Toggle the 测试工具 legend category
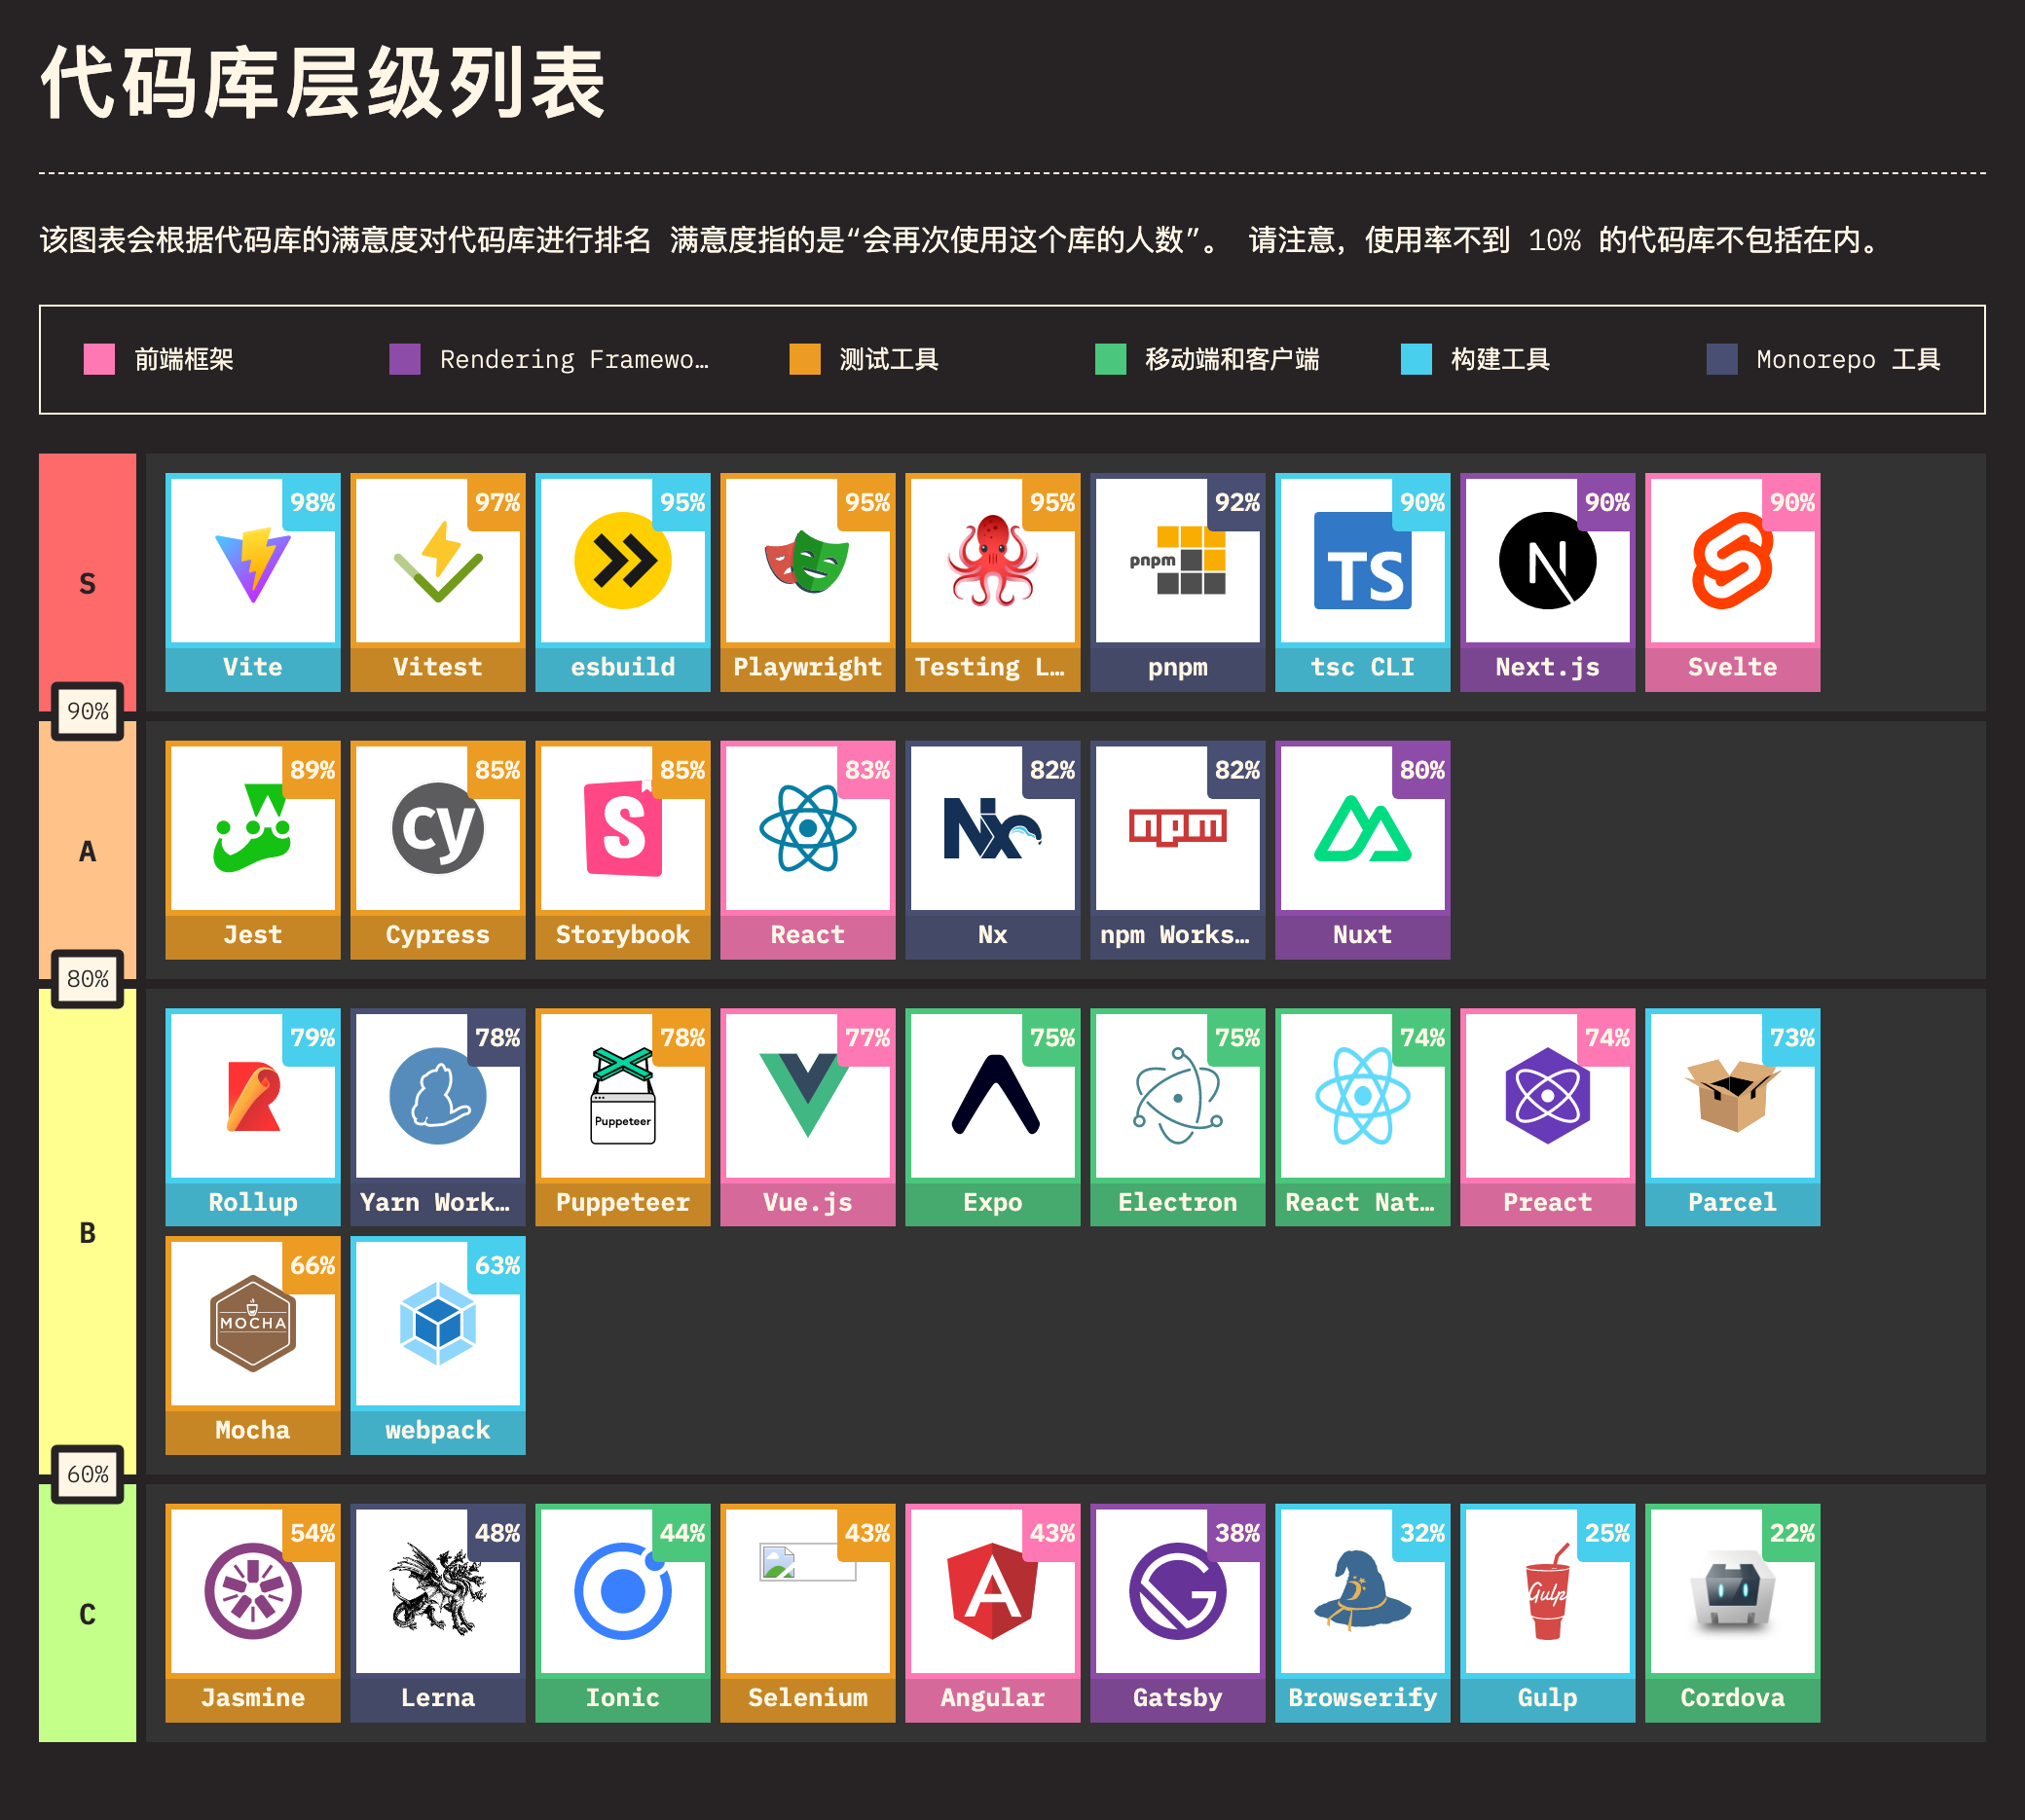The image size is (2025, 1820). coord(889,360)
